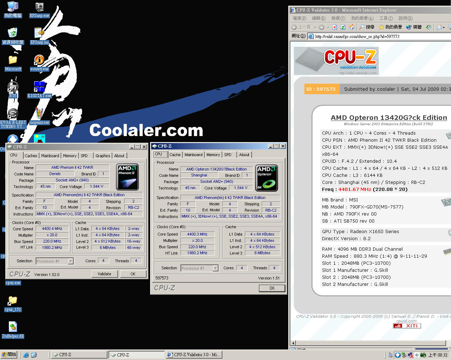The width and height of the screenshot is (451, 360).
Task: Open Mail toolbar dropdown arrow
Action: click(x=444, y=27)
